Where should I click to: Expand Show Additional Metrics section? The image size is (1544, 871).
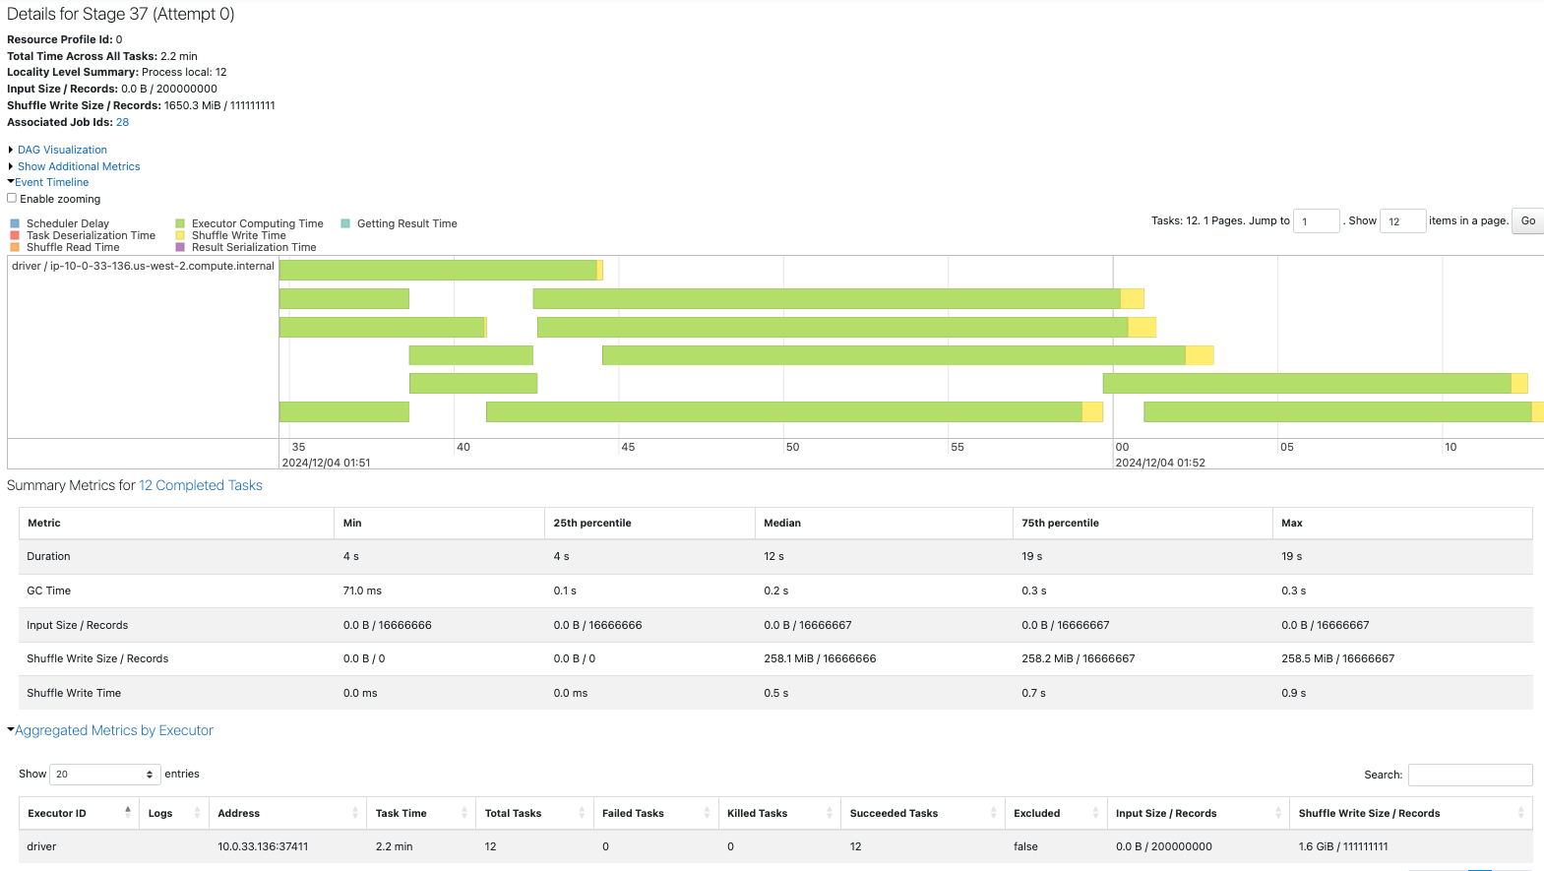79,166
